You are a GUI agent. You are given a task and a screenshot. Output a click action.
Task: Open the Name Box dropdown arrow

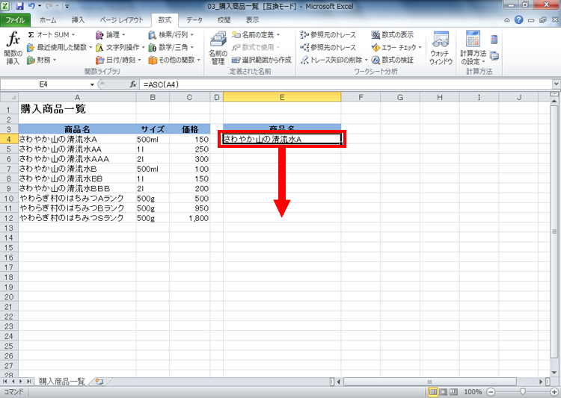coord(92,84)
